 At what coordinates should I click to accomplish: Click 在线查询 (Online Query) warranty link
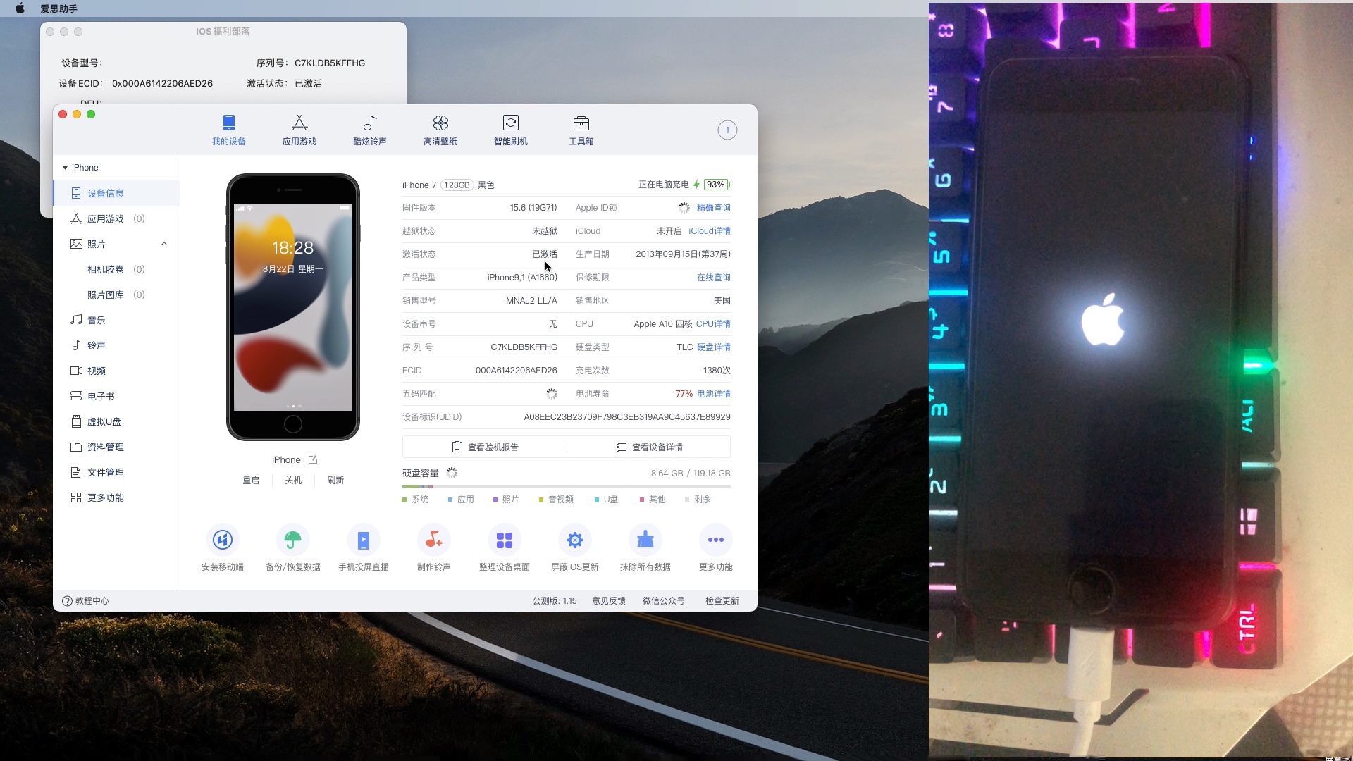(x=714, y=277)
